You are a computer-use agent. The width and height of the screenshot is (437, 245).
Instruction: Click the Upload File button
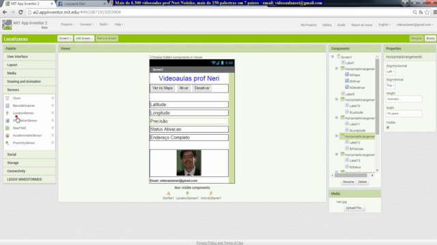(355, 208)
